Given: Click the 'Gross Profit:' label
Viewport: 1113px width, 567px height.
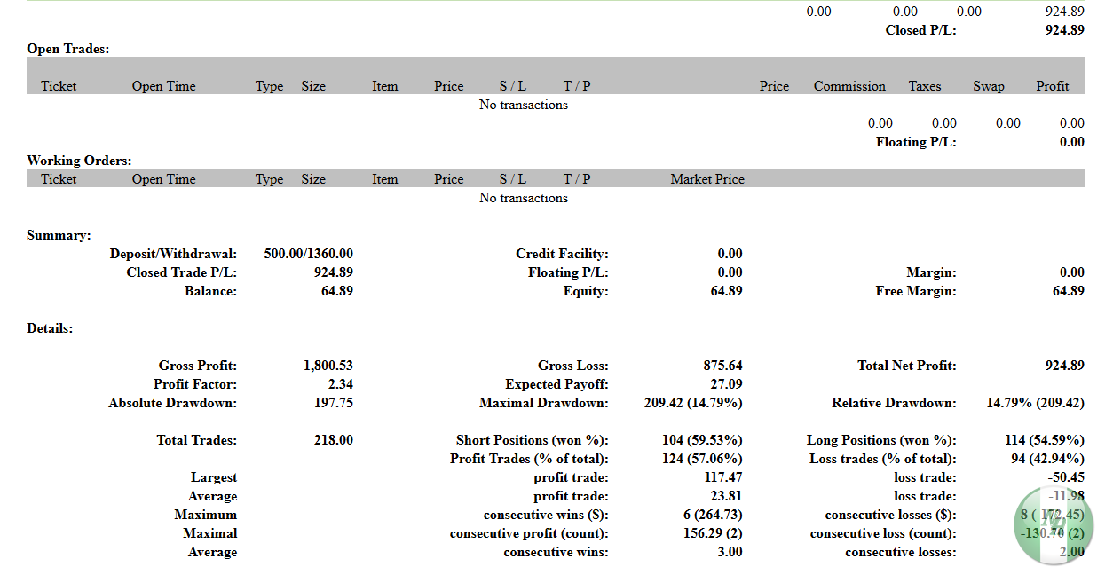Looking at the screenshot, I should tap(198, 366).
